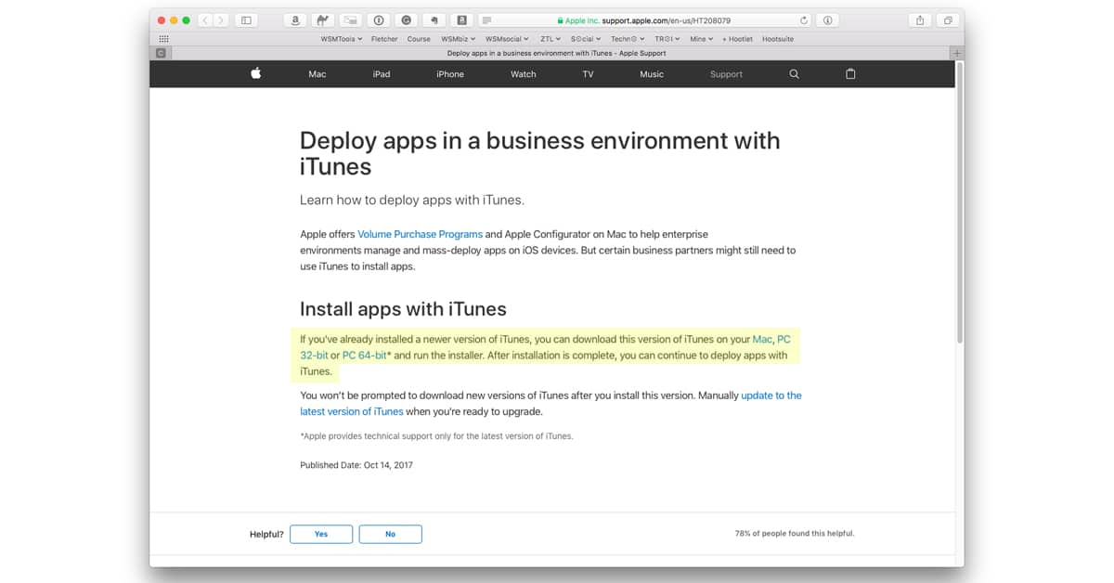Toggle the Safari sidebar button
1114x583 pixels.
246,20
